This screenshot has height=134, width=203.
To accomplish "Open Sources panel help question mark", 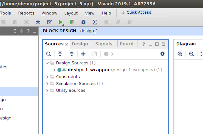I will [x=143, y=44].
